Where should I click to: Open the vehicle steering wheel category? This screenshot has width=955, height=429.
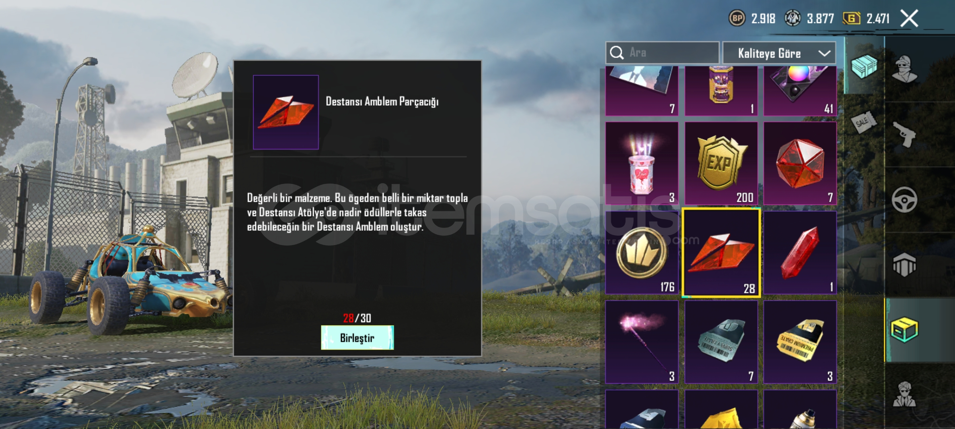(x=904, y=199)
